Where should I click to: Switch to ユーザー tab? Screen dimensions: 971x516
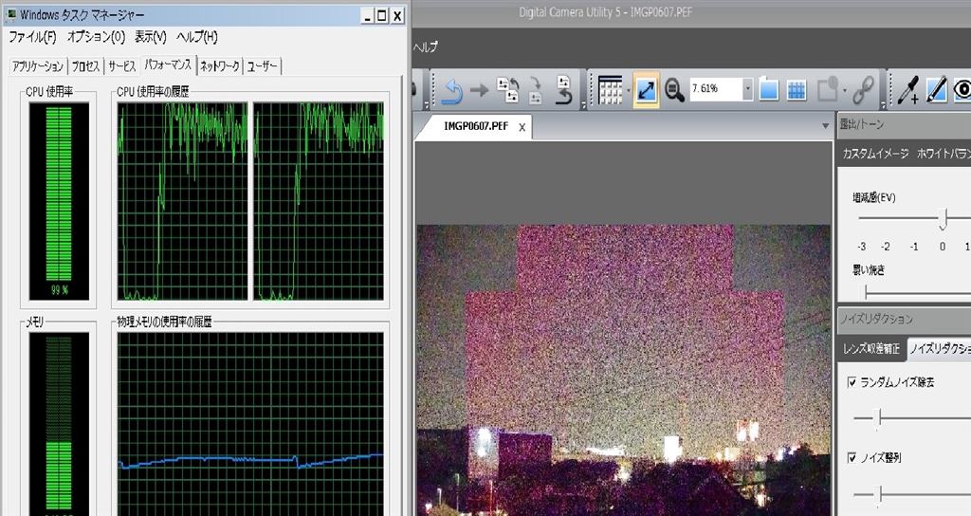[x=262, y=66]
